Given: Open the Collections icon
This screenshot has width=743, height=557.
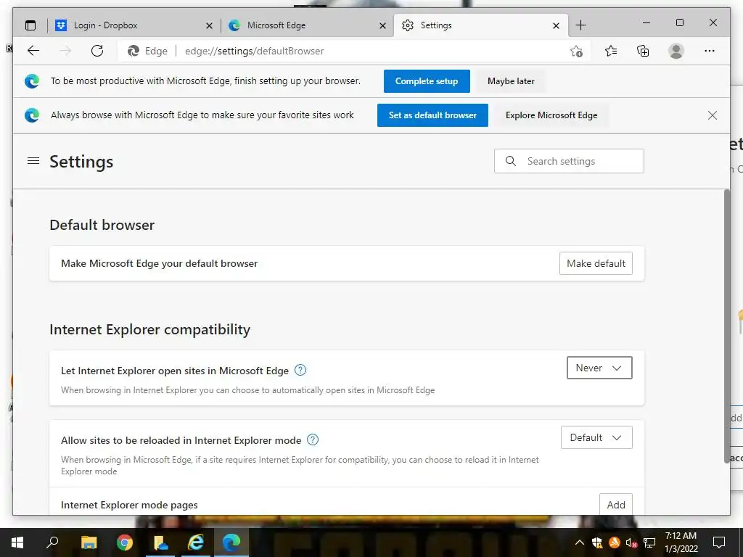Looking at the screenshot, I should tap(643, 51).
